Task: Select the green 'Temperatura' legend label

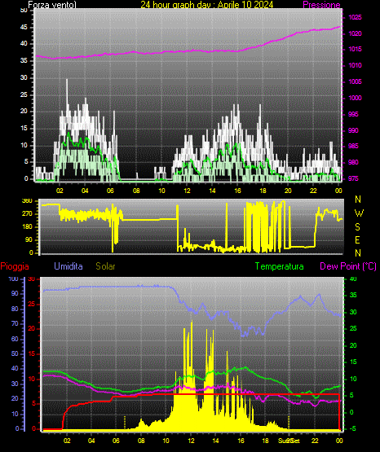Action: (x=280, y=266)
